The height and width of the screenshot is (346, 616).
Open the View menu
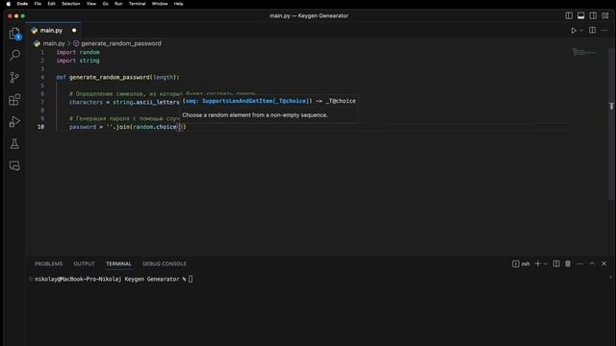coord(91,4)
